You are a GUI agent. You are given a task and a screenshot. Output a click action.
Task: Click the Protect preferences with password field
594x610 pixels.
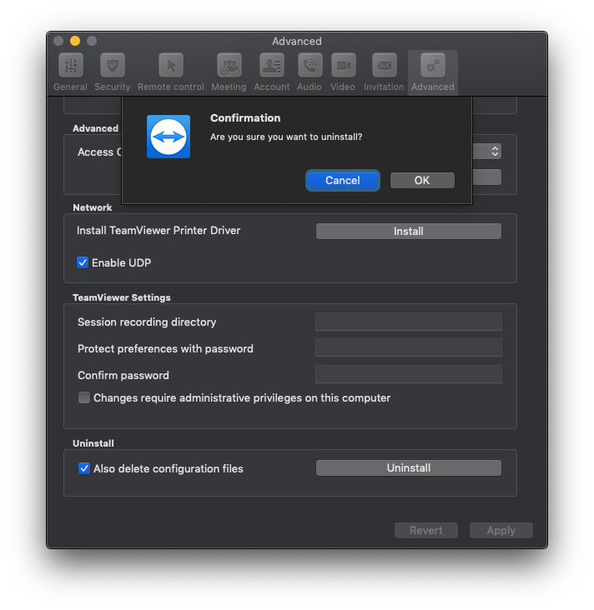[409, 347]
